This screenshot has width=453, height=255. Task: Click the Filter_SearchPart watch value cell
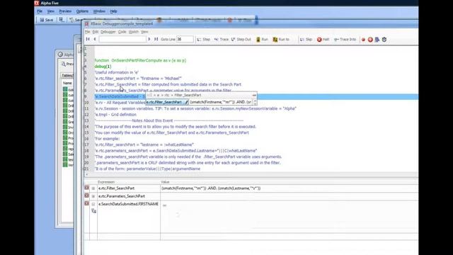289,188
